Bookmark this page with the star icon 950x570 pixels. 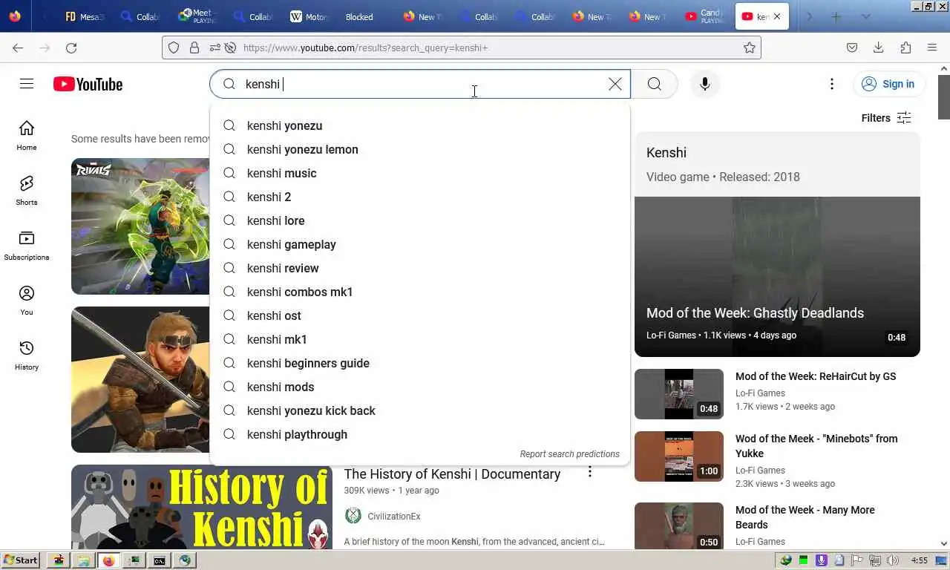pos(750,47)
